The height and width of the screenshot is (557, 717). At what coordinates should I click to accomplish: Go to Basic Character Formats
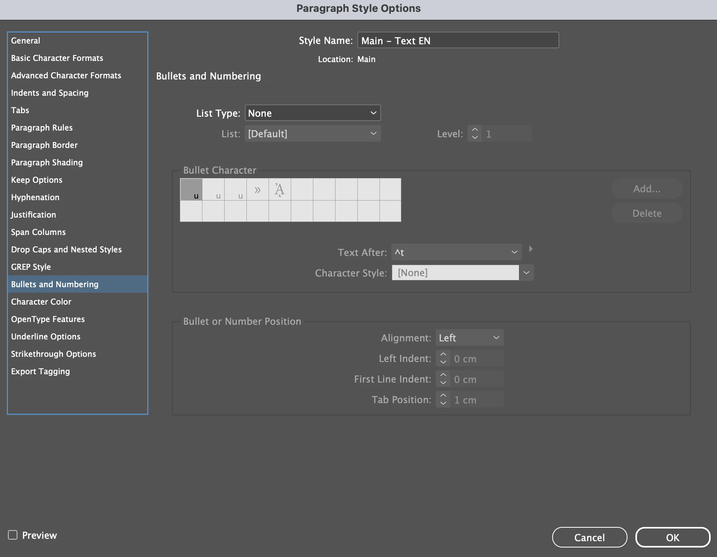78,58
